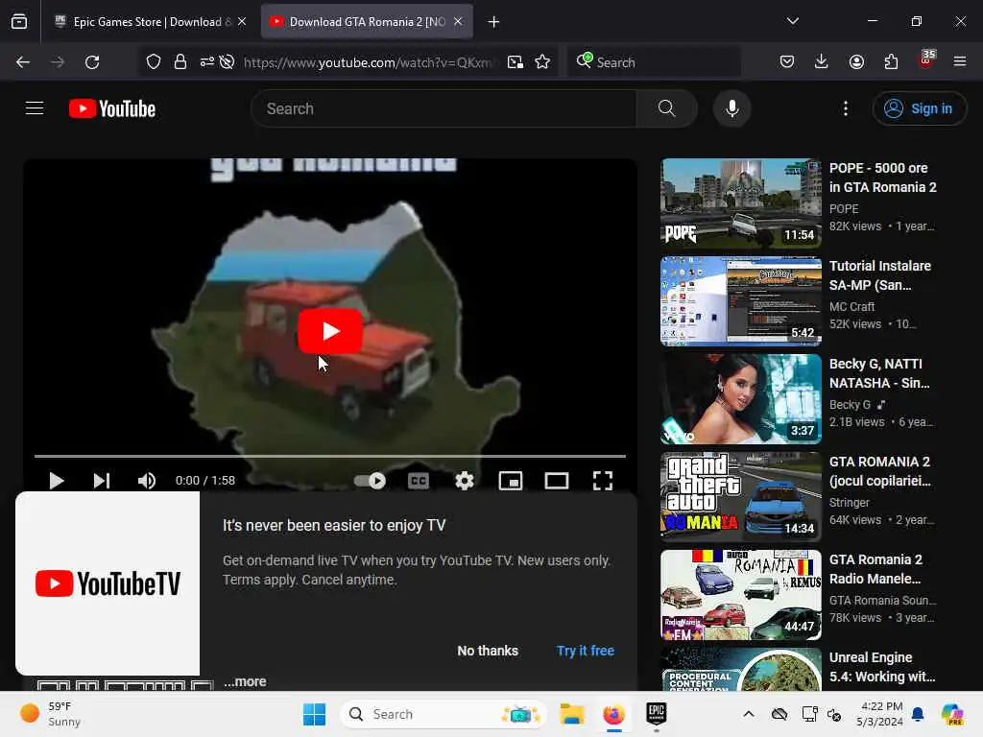983x737 pixels.
Task: Seek on the video progress bar
Action: tap(330, 456)
